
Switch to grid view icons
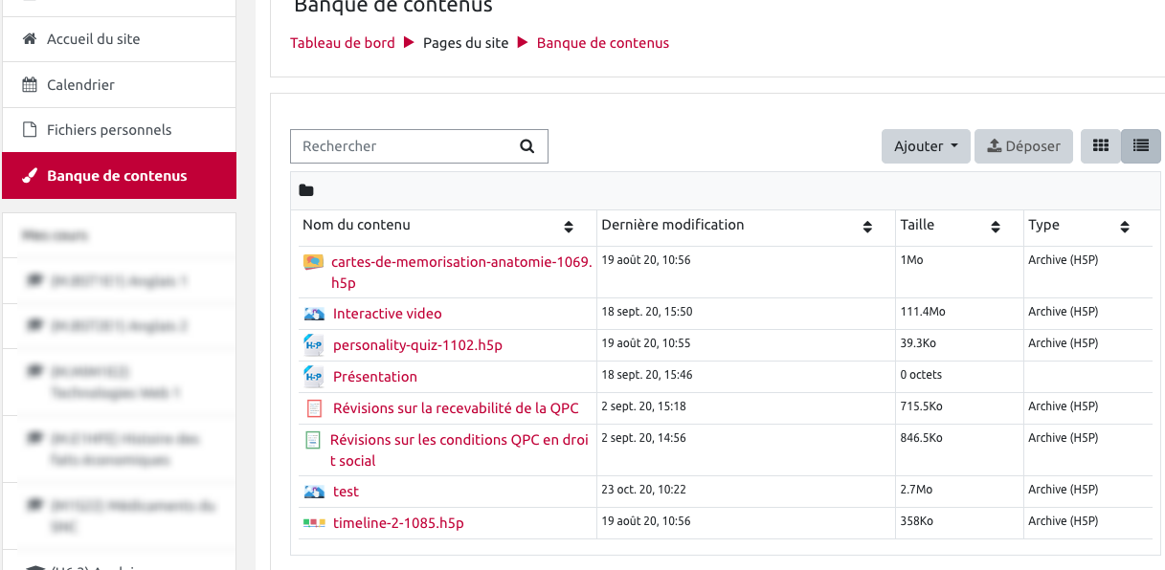point(1101,146)
